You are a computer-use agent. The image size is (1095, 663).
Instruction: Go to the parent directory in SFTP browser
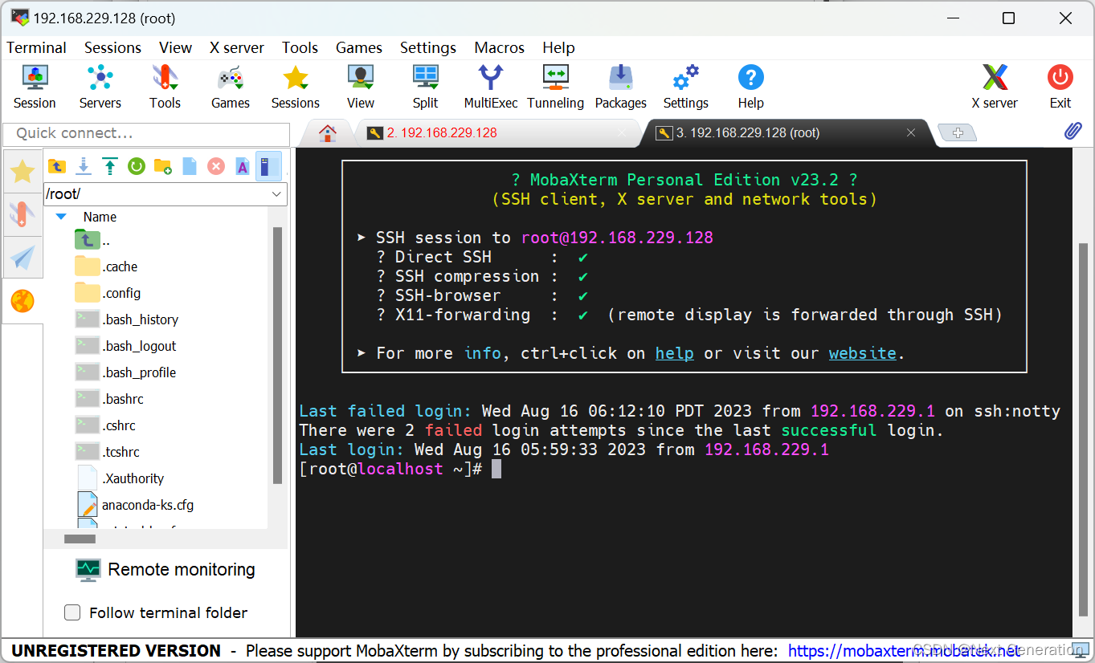point(57,166)
